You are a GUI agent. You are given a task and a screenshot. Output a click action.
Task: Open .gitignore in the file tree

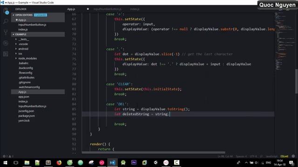pos(25,83)
